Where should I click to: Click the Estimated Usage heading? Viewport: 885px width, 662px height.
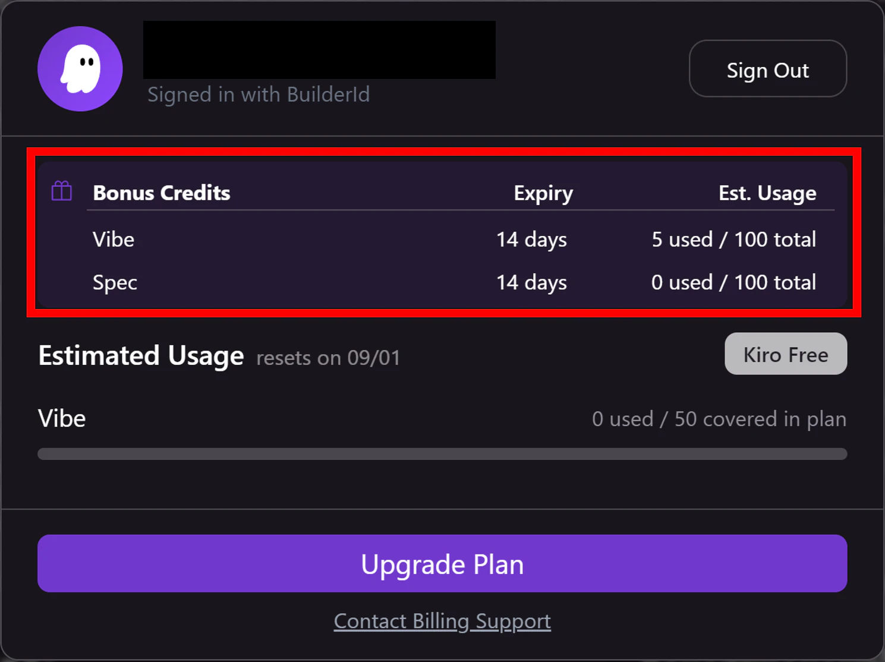point(141,356)
